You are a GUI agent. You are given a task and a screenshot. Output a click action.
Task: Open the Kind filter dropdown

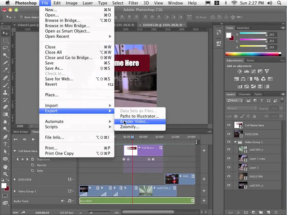(234, 100)
